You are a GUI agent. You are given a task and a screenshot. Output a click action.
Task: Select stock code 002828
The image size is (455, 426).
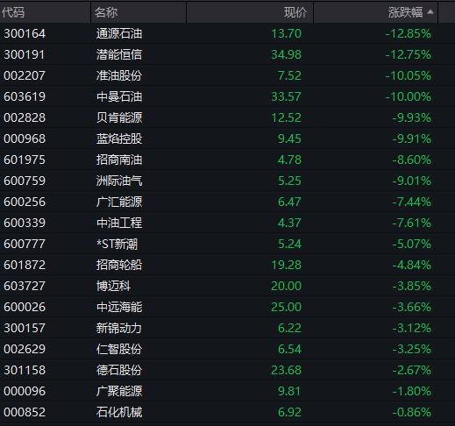tap(25, 117)
